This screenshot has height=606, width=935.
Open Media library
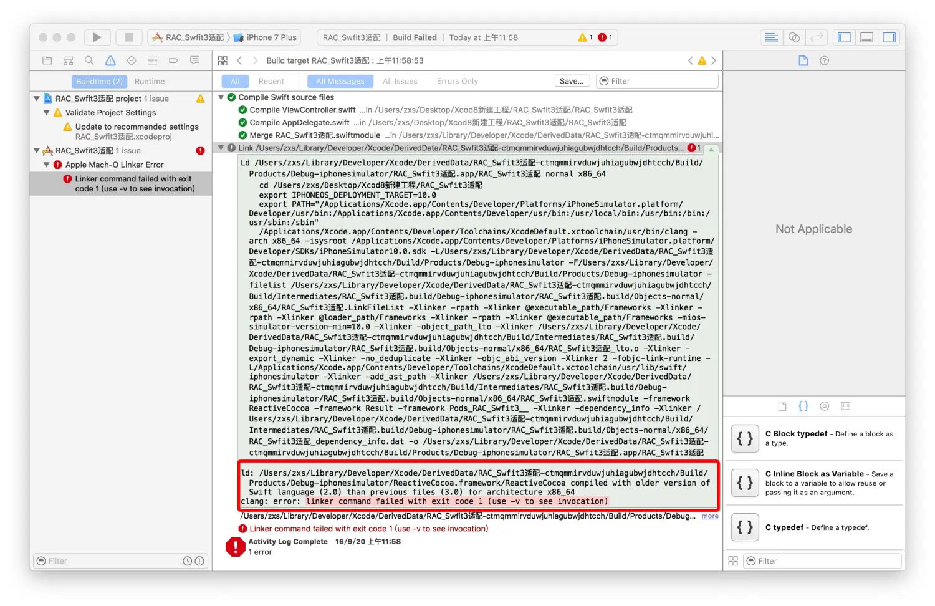point(846,406)
